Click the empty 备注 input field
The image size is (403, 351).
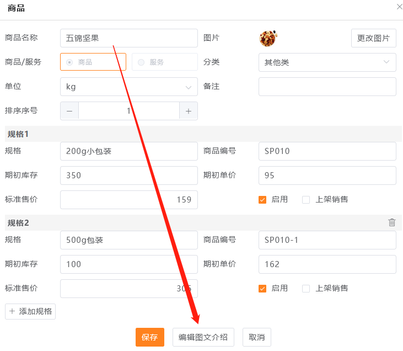coord(327,87)
